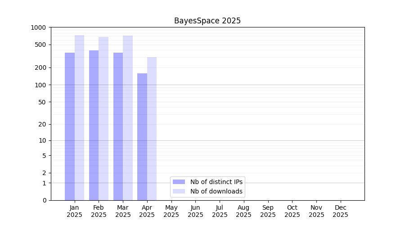Click the Mar 2025 downloads bar
The height and width of the screenshot is (225, 405).
[x=128, y=118]
